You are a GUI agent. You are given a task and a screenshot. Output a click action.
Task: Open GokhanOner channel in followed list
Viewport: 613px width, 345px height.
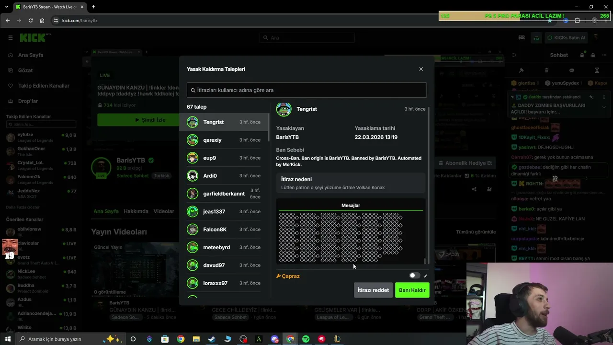(41, 151)
